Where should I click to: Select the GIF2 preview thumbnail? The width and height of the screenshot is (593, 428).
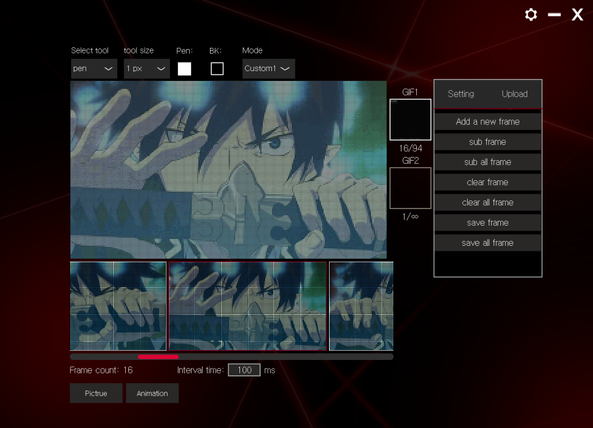pos(410,188)
